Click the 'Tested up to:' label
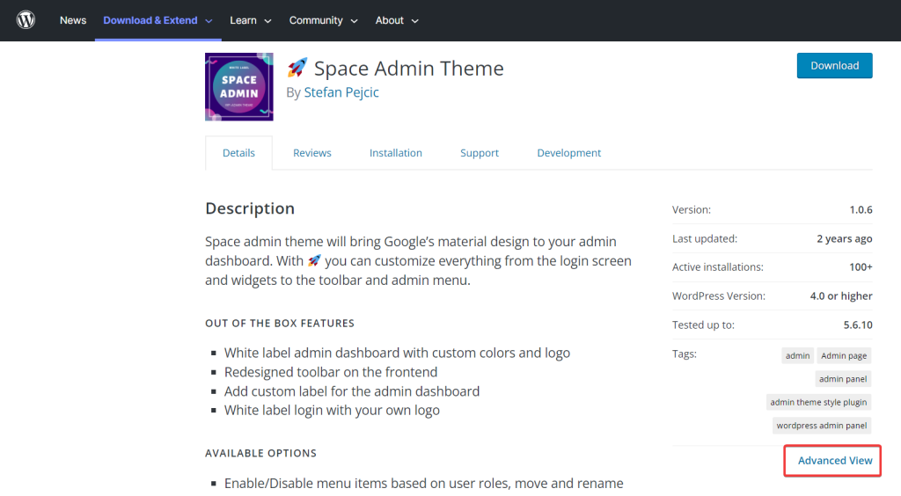Screen dimensions: 901x496 point(703,325)
